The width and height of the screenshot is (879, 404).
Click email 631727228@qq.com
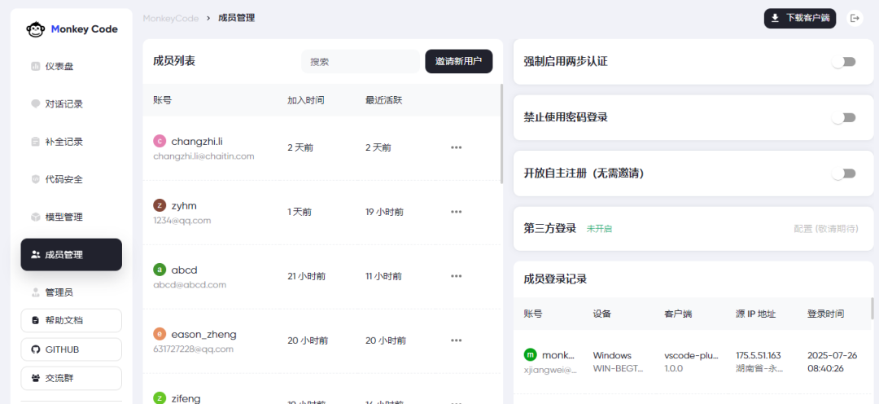(x=194, y=349)
